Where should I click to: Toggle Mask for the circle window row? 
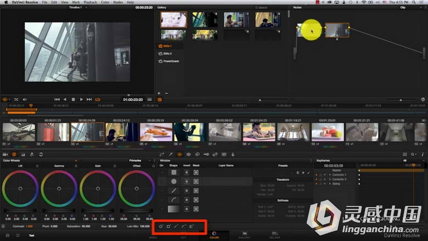196,182
